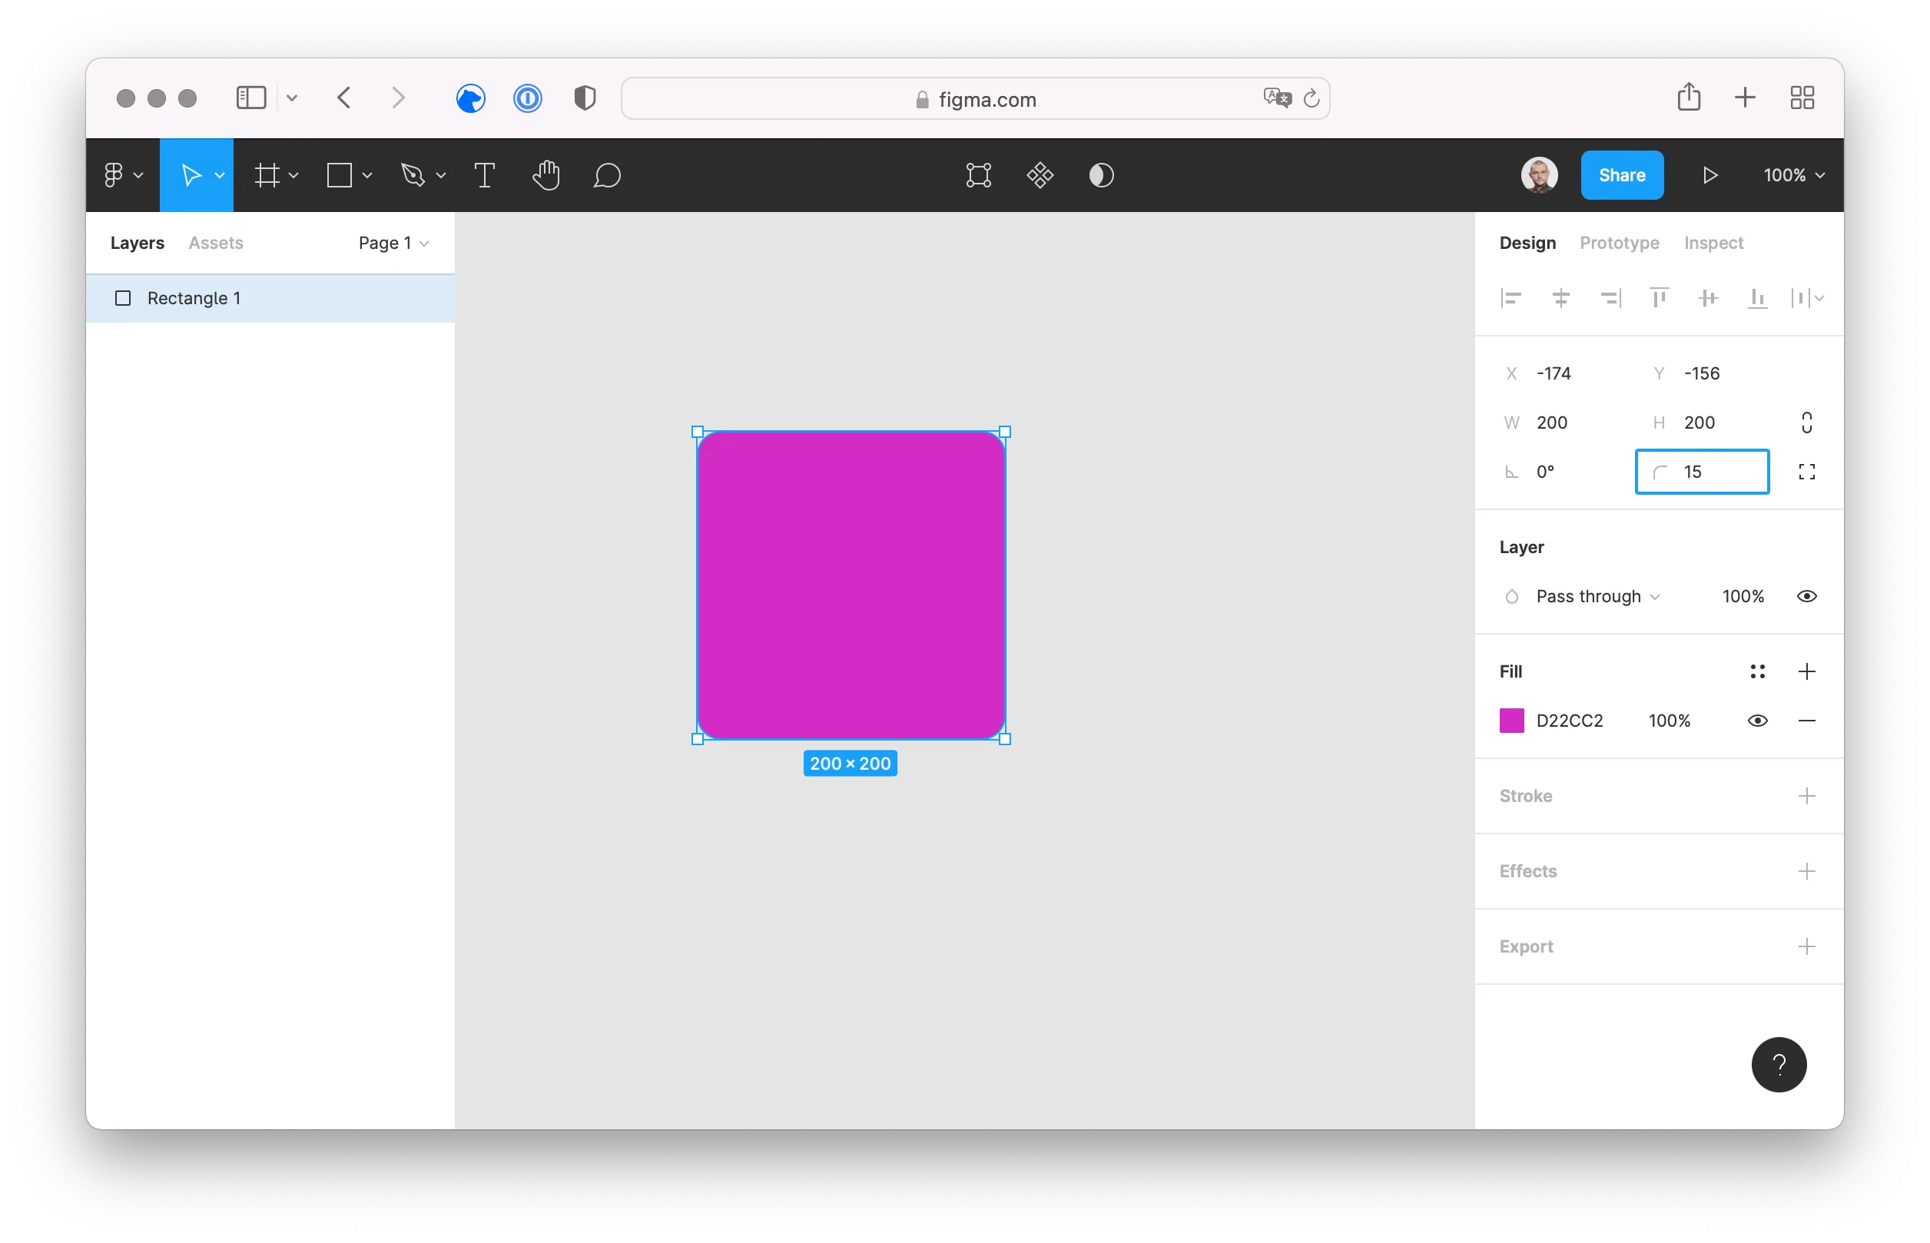Toggle visibility of the D22CC2 fill

click(x=1757, y=720)
